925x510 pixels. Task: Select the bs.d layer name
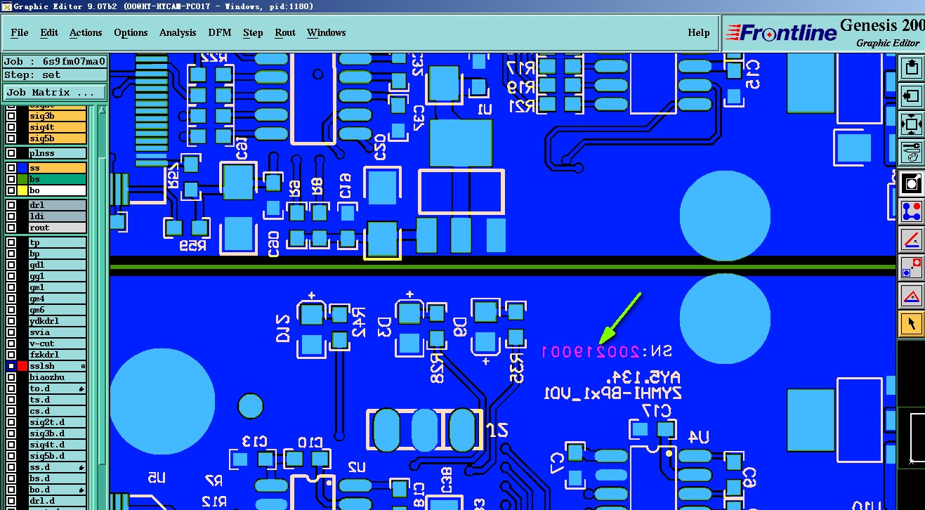point(58,478)
